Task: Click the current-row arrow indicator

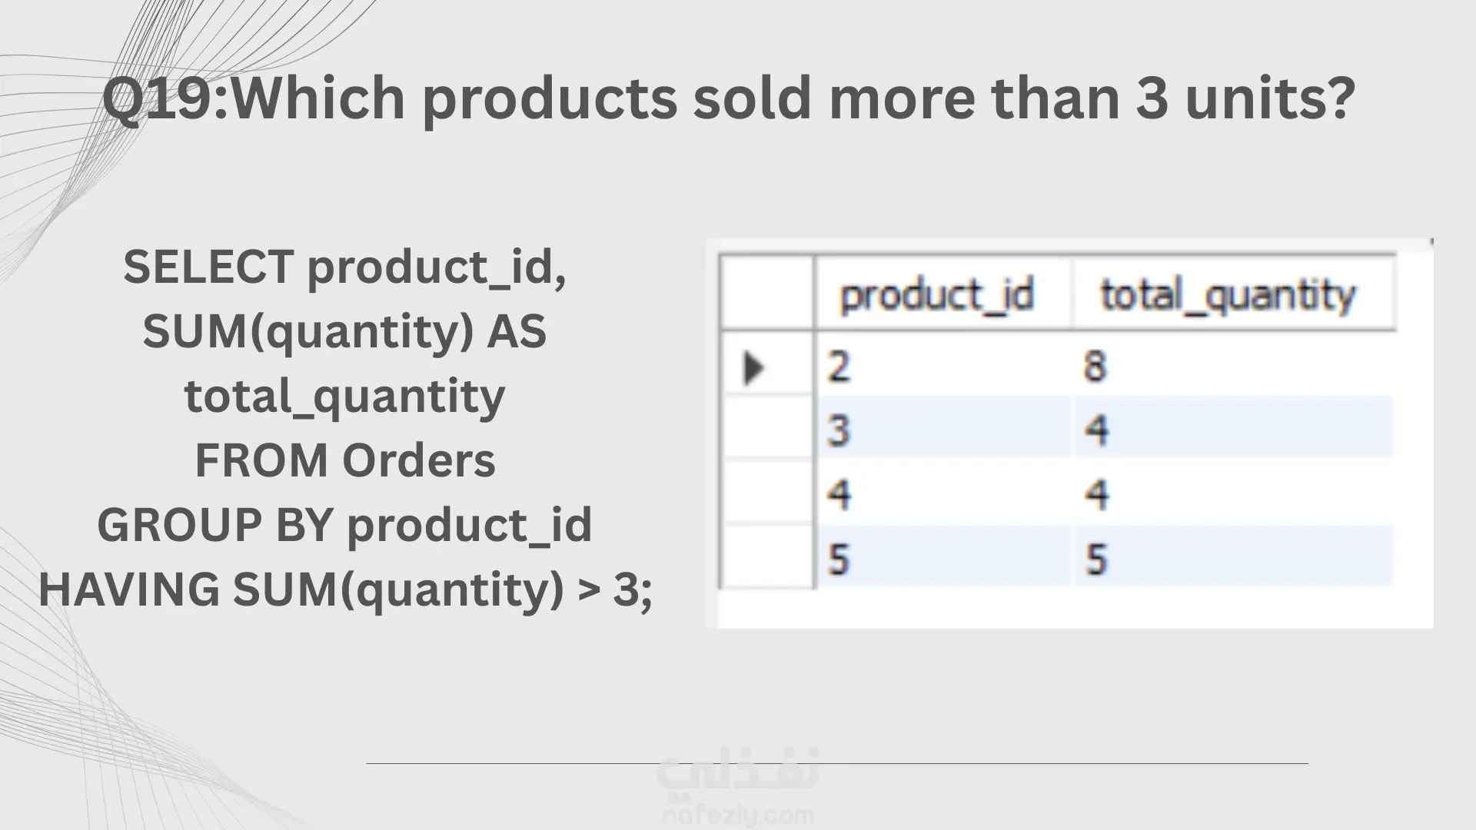Action: coord(754,367)
